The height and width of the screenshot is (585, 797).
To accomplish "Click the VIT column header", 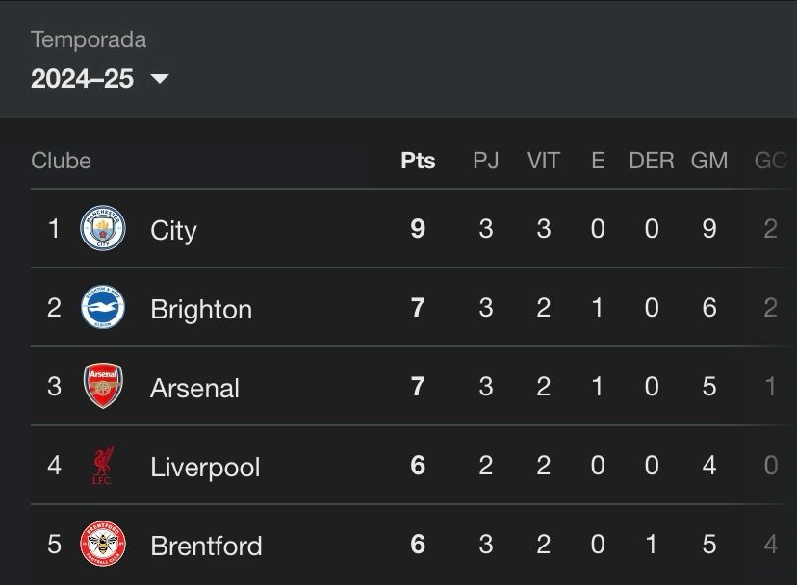I will point(543,161).
